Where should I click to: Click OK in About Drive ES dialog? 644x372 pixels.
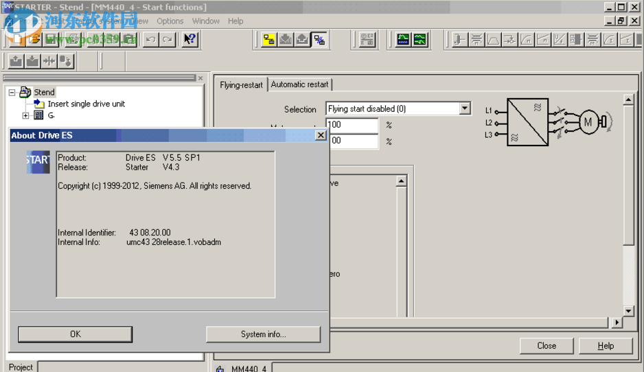[75, 334]
